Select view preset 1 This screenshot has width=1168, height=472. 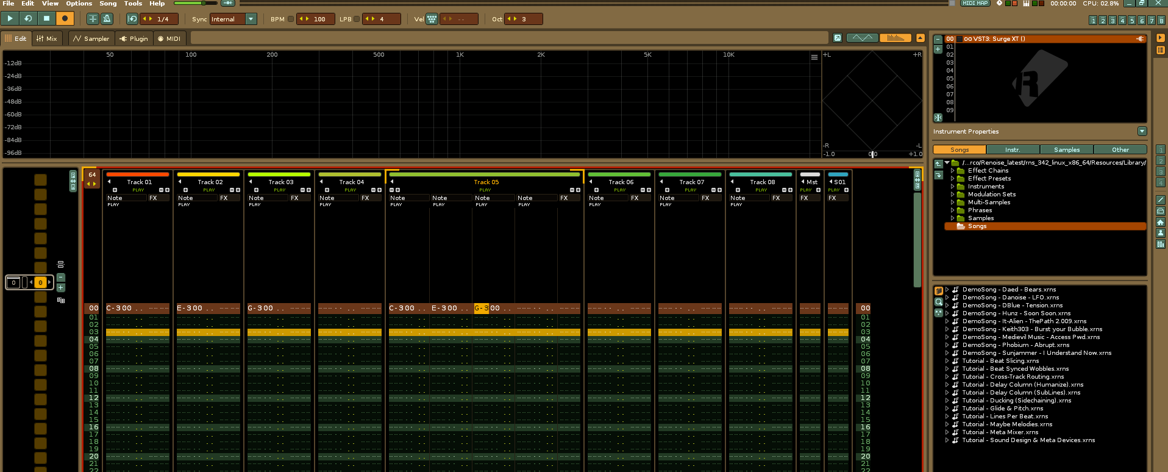click(x=1093, y=21)
